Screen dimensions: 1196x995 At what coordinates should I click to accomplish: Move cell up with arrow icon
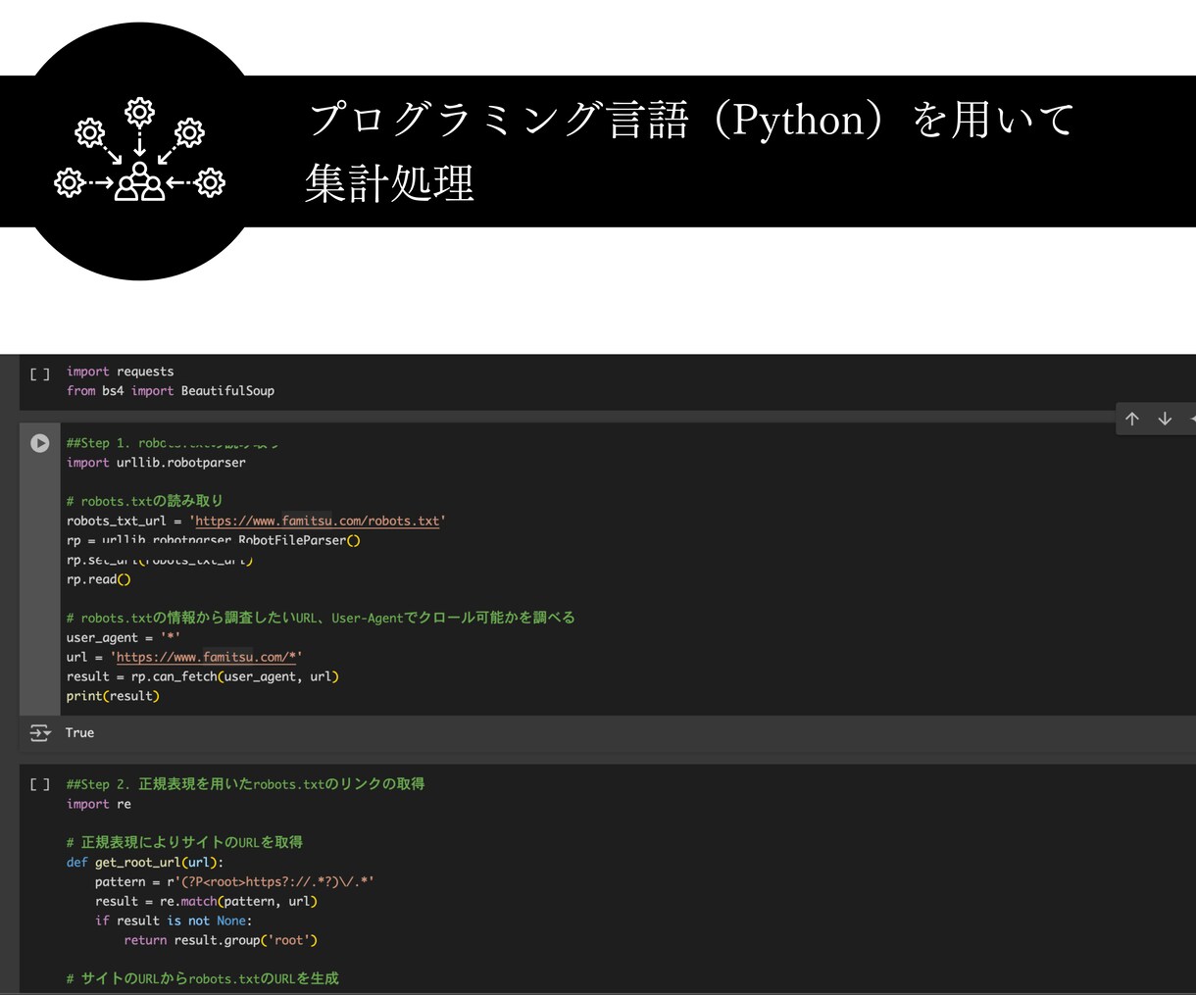(x=1132, y=419)
